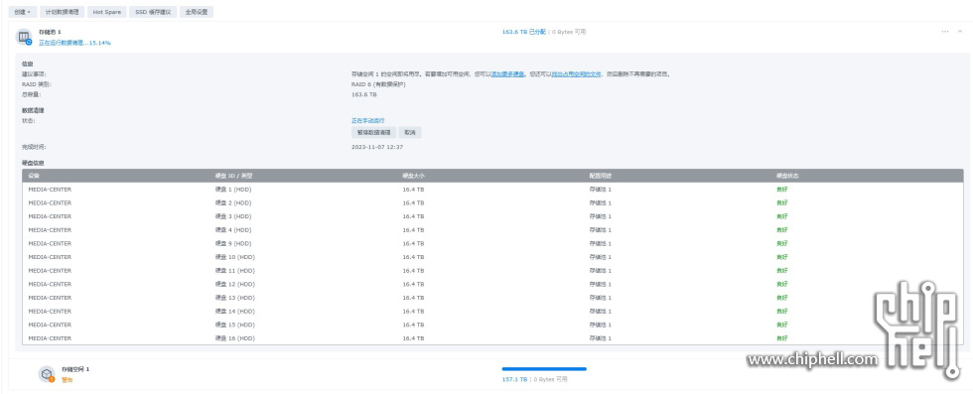This screenshot has height=394, width=973.
Task: Select the 硬盘 3 (HDD) row
Action: [492, 216]
